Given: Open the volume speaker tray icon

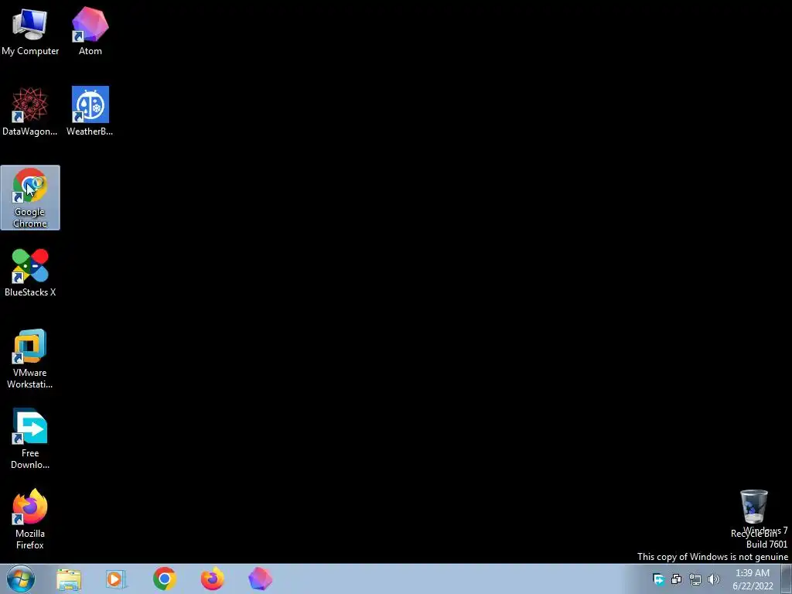Looking at the screenshot, I should (x=713, y=579).
